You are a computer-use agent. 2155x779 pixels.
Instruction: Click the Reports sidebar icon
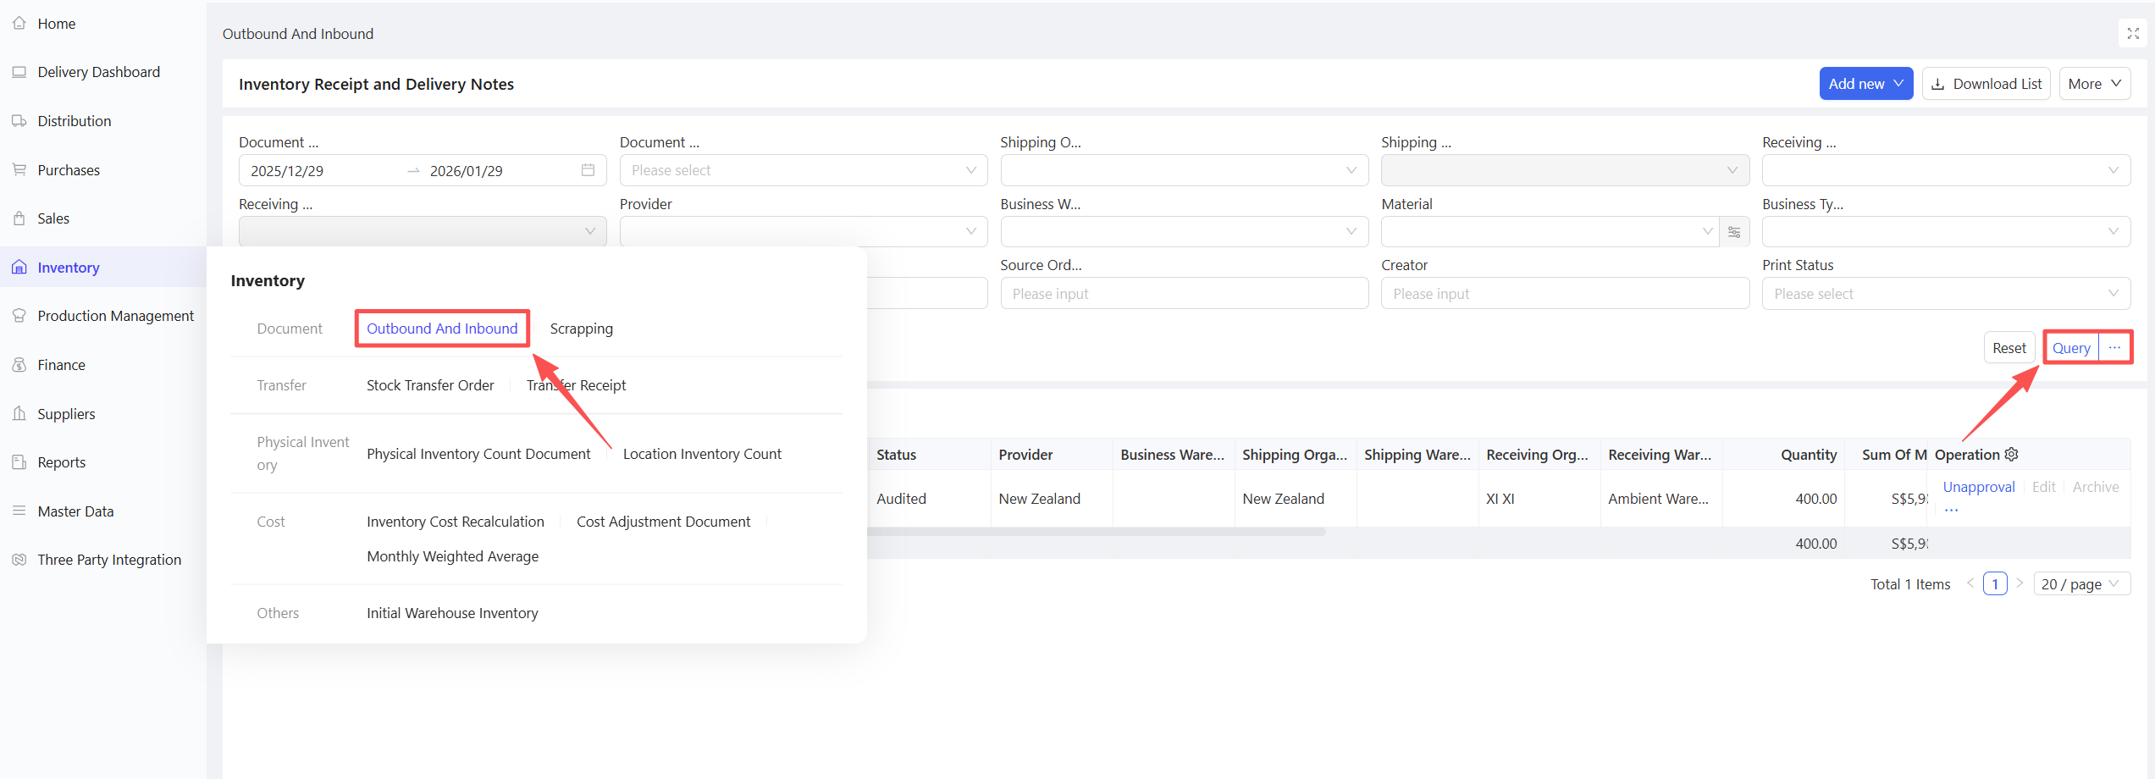[19, 462]
